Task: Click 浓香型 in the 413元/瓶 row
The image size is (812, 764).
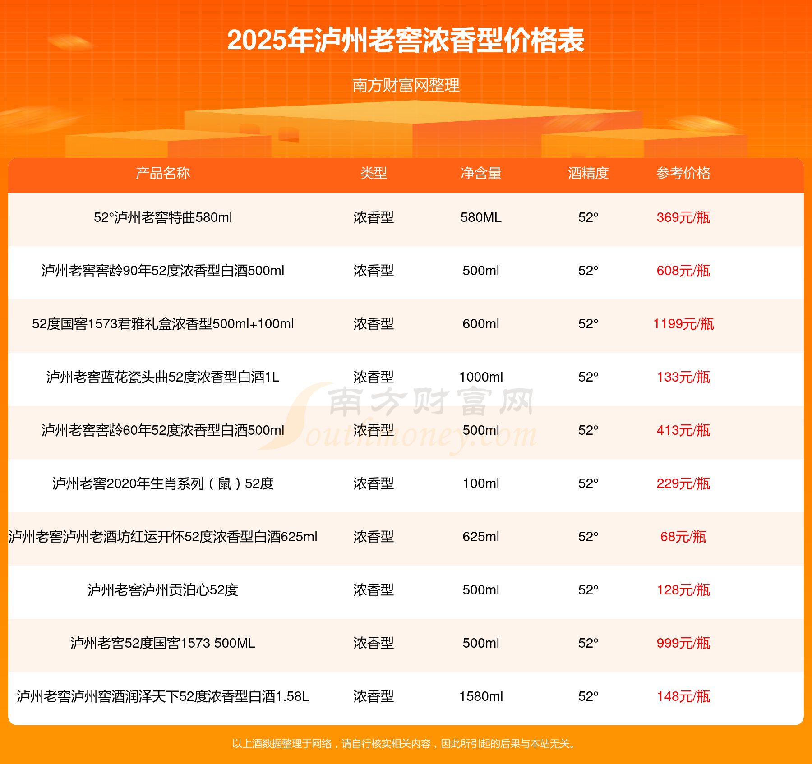Action: click(x=374, y=430)
